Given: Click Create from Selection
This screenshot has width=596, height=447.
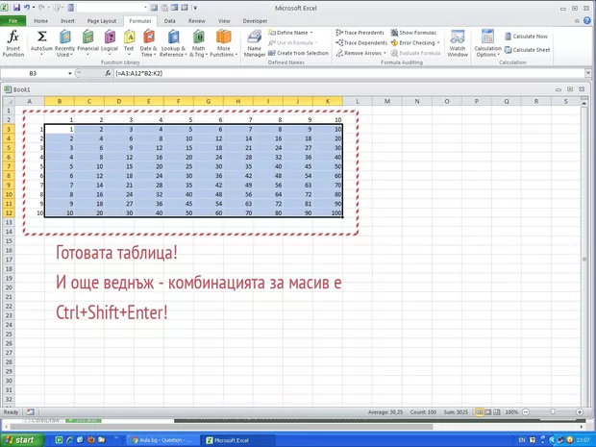Looking at the screenshot, I should 298,53.
